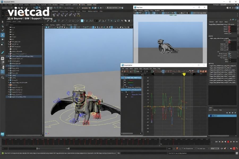
Task: Expand the L_Wing node in Outliner
Action: [9, 76]
